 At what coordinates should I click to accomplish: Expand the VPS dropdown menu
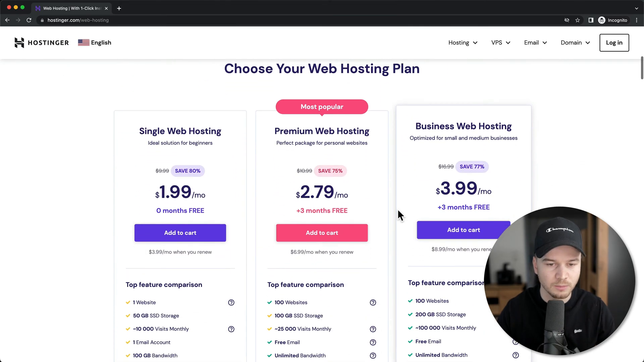(x=501, y=43)
